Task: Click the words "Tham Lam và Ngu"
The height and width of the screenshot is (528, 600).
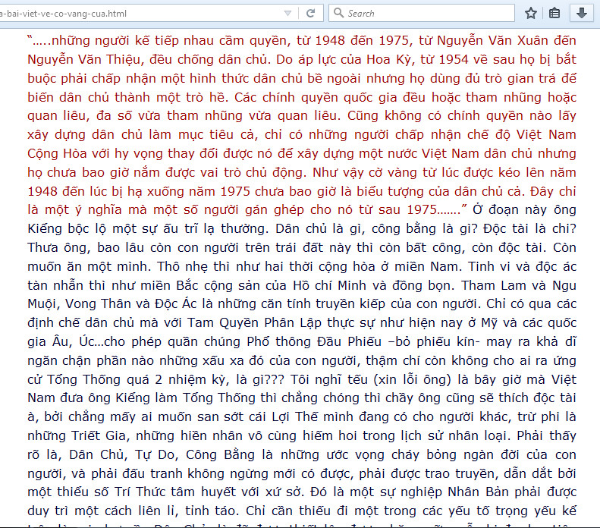Action: coord(519,285)
